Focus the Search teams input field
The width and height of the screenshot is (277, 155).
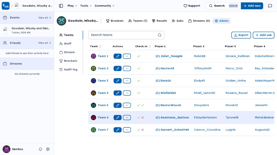[x=126, y=35]
